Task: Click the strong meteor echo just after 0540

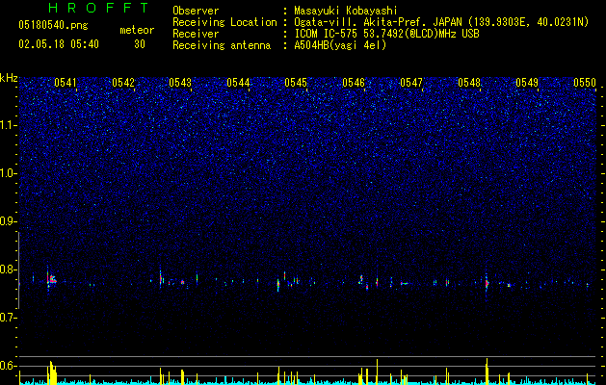Action: click(x=51, y=279)
